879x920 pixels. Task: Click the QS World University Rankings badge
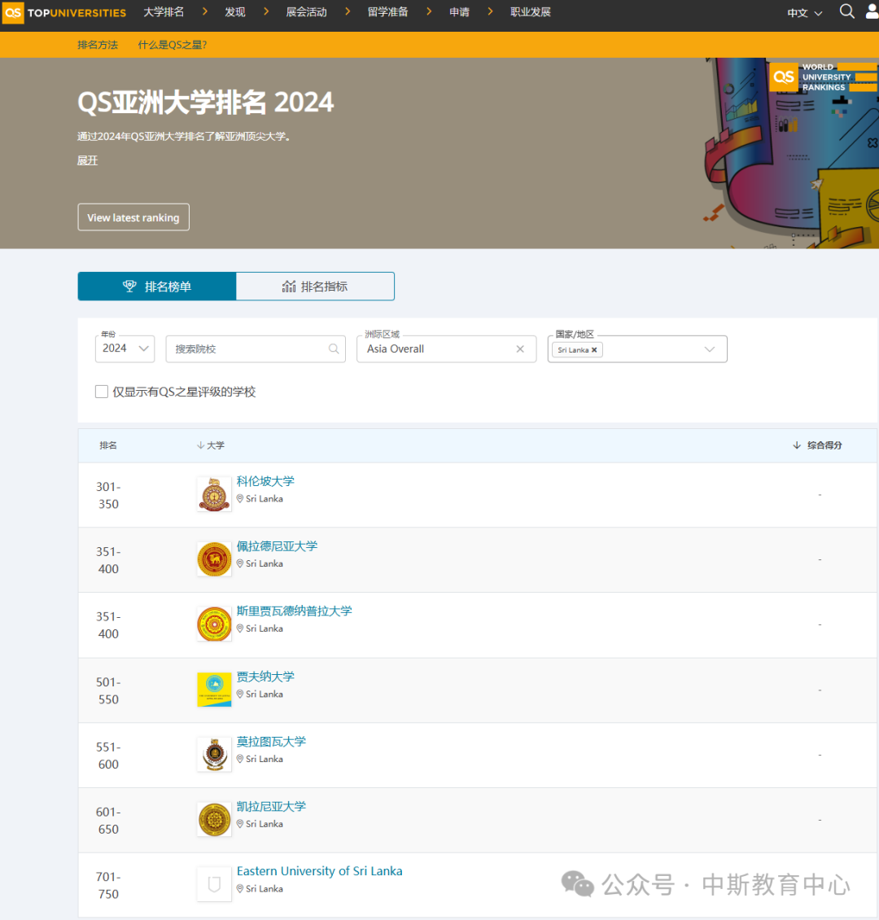point(824,77)
